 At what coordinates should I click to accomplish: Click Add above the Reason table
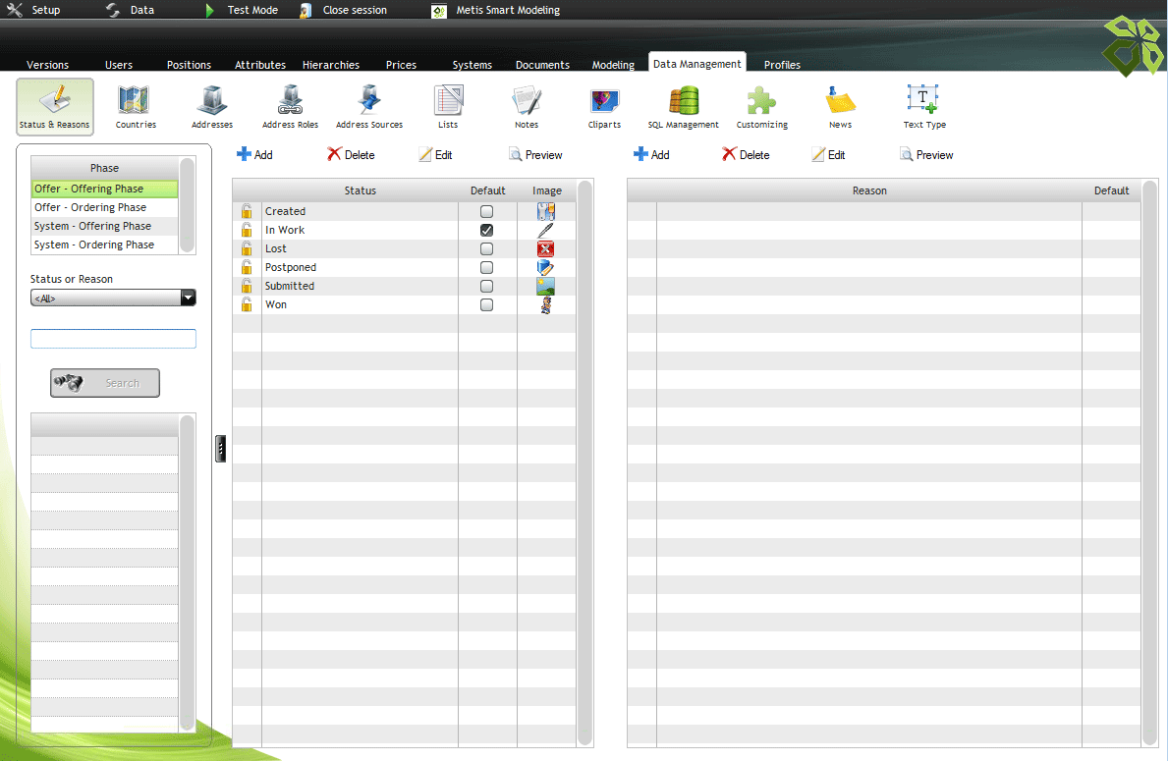pyautogui.click(x=651, y=155)
